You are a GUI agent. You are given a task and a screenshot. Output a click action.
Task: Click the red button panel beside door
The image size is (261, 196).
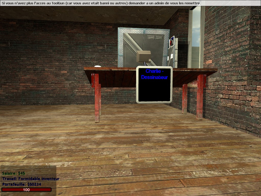(172, 42)
